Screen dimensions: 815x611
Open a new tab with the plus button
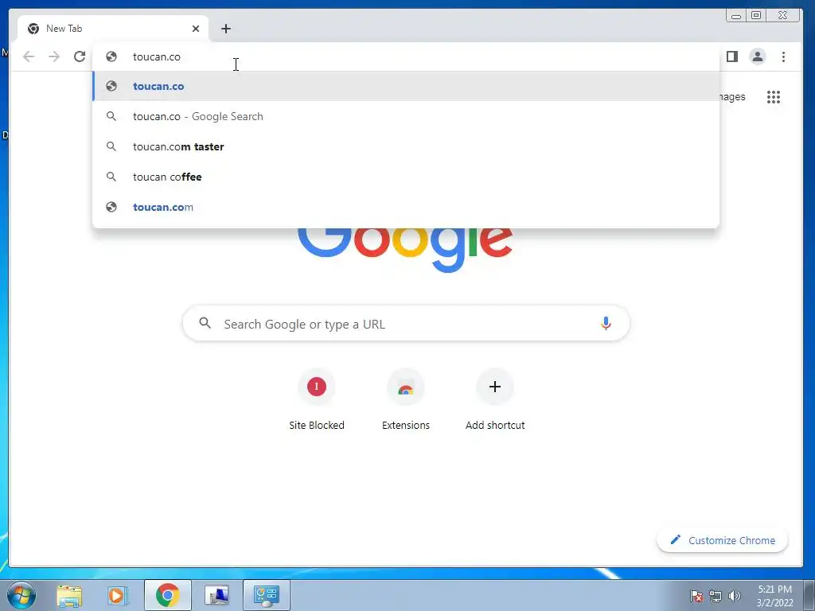[225, 29]
